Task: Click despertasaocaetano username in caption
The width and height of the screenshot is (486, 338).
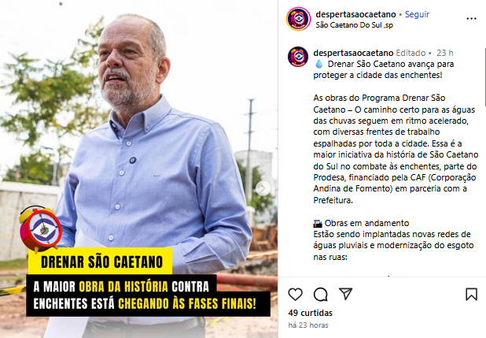Action: coord(353,53)
